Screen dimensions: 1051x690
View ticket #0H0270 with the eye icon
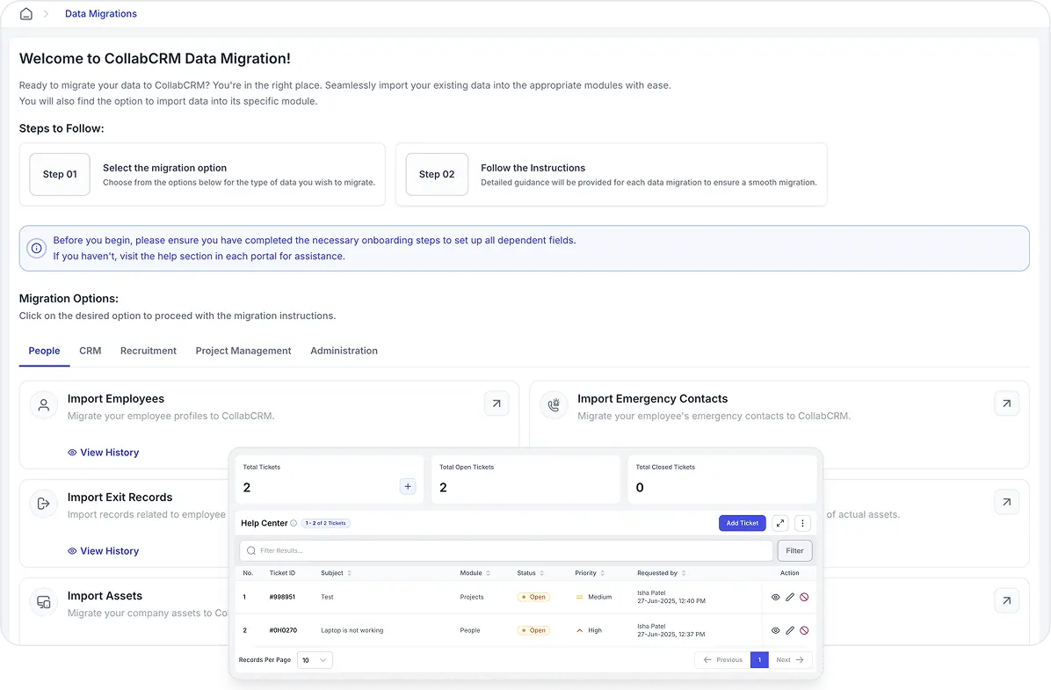coord(775,630)
